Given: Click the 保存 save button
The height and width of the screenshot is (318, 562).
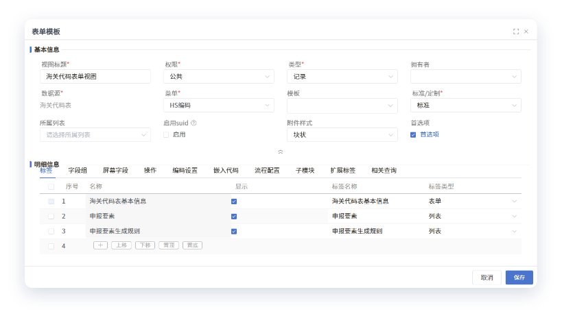Looking at the screenshot, I should (519, 278).
